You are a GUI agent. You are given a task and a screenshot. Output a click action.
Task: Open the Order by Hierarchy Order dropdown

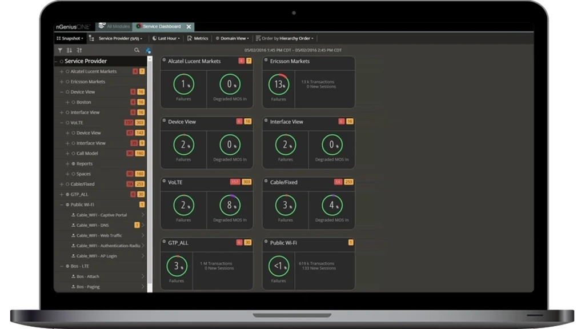point(285,38)
